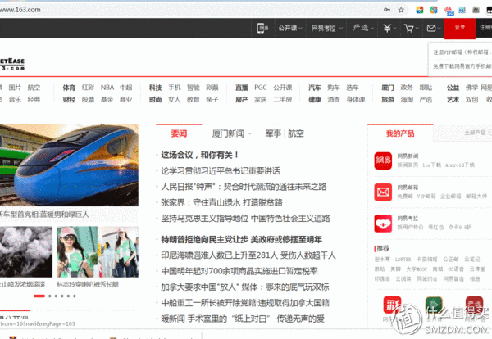Open news 印尼海啸遇难人数已上升至281人
The image size is (492, 339).
[x=219, y=255]
